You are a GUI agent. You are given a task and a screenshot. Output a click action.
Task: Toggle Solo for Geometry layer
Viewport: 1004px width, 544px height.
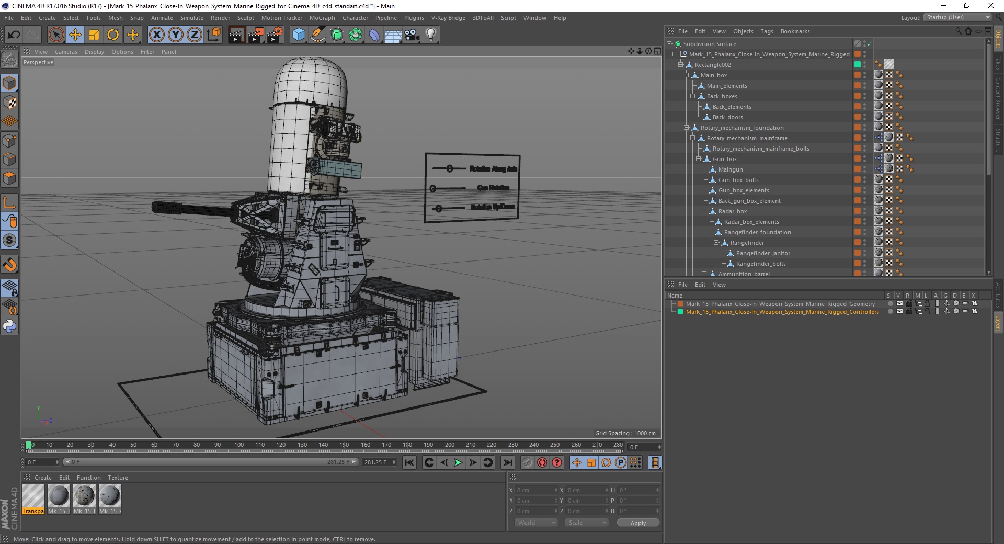click(x=890, y=303)
